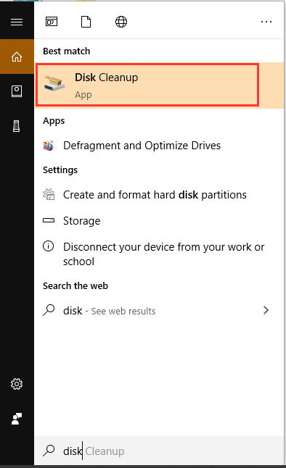Screen dimensions: 286x468
Task: Filter results by Apps icon
Action: 52,22
